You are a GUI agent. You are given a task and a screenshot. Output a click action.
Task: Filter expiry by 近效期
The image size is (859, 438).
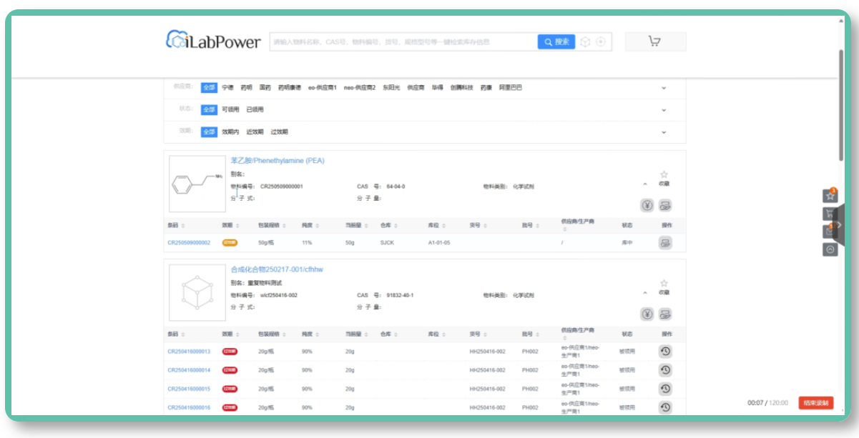(255, 131)
